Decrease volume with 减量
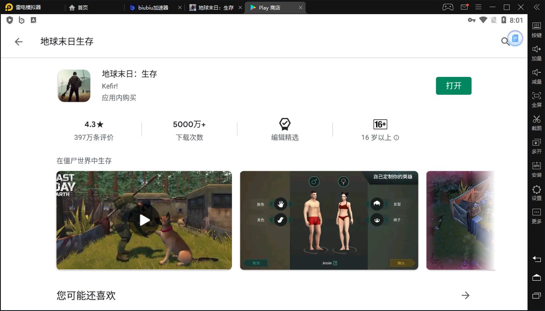This screenshot has width=545, height=311. [x=536, y=76]
